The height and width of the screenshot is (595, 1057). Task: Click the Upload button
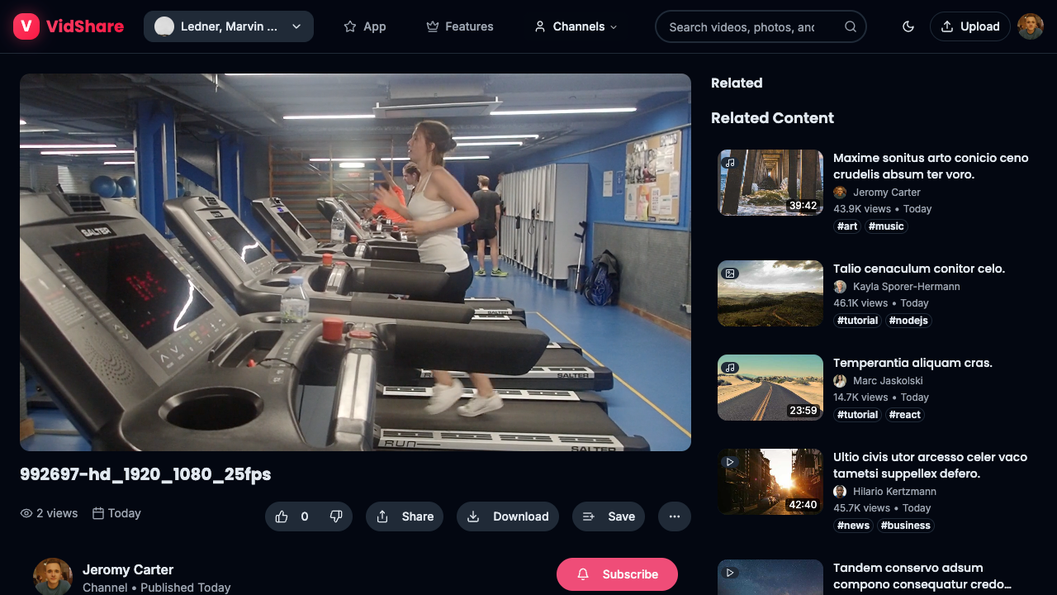[x=970, y=26]
